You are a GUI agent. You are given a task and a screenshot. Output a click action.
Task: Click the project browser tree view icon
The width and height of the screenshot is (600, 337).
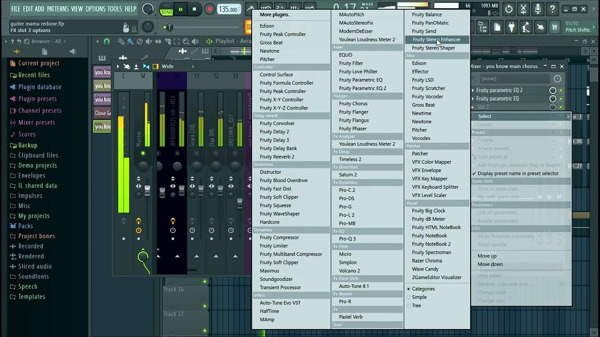click(483, 28)
